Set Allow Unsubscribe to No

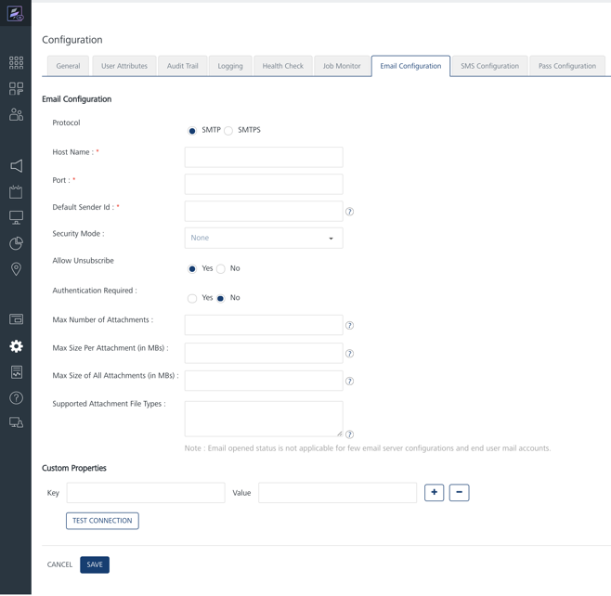221,269
